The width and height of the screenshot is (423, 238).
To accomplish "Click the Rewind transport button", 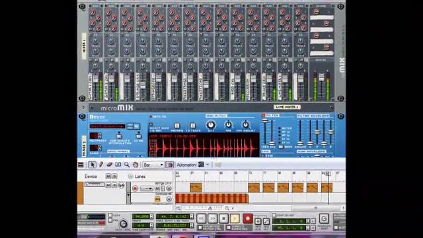I will [x=201, y=218].
